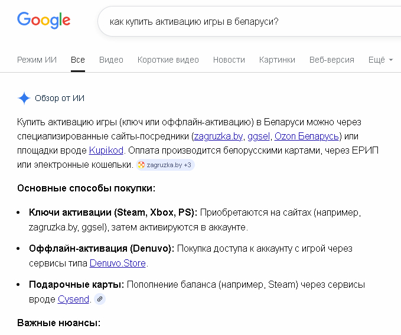
Task: Open the zagruzka.by +3 sources chip
Action: click(x=165, y=165)
